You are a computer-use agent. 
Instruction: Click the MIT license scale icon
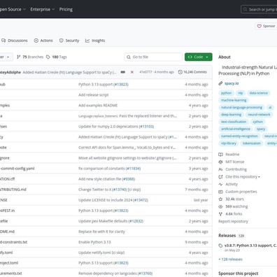[x=220, y=162]
